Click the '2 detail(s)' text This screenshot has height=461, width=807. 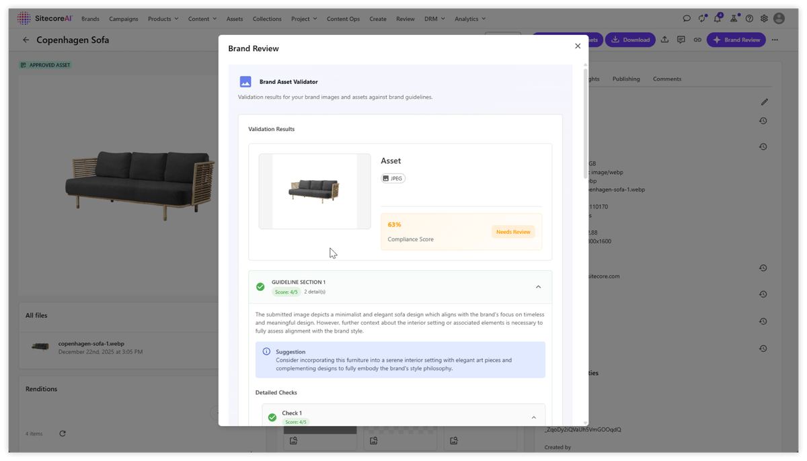coord(315,292)
